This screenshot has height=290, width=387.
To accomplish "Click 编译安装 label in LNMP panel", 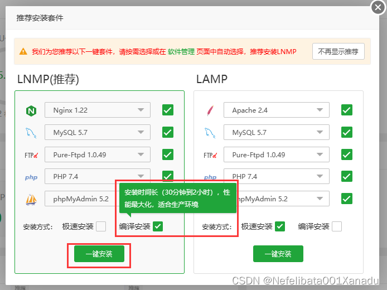I will 134,226.
